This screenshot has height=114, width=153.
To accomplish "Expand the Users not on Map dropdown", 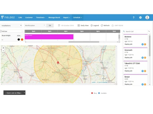I will 14,93.
